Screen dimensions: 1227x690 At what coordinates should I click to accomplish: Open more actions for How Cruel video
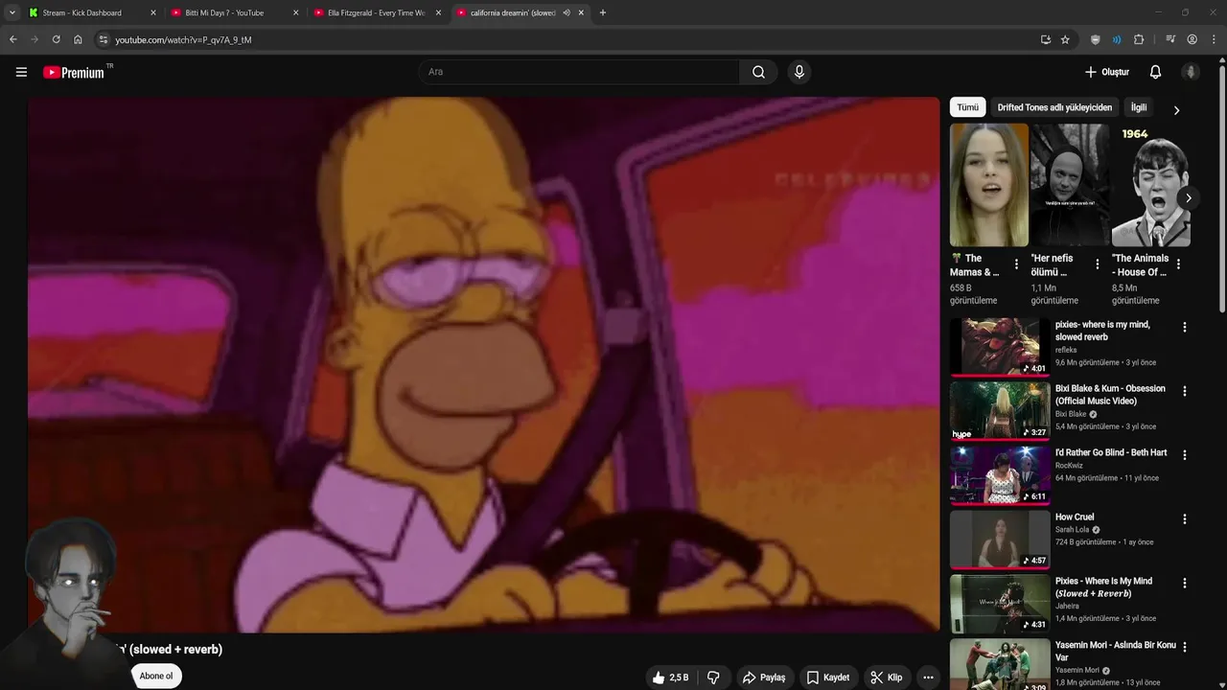coord(1184,518)
